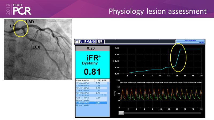Viewport: 214px width, 120px height.
Task: Click the yellow ellipse on the iFR graph
Action: (x=178, y=57)
